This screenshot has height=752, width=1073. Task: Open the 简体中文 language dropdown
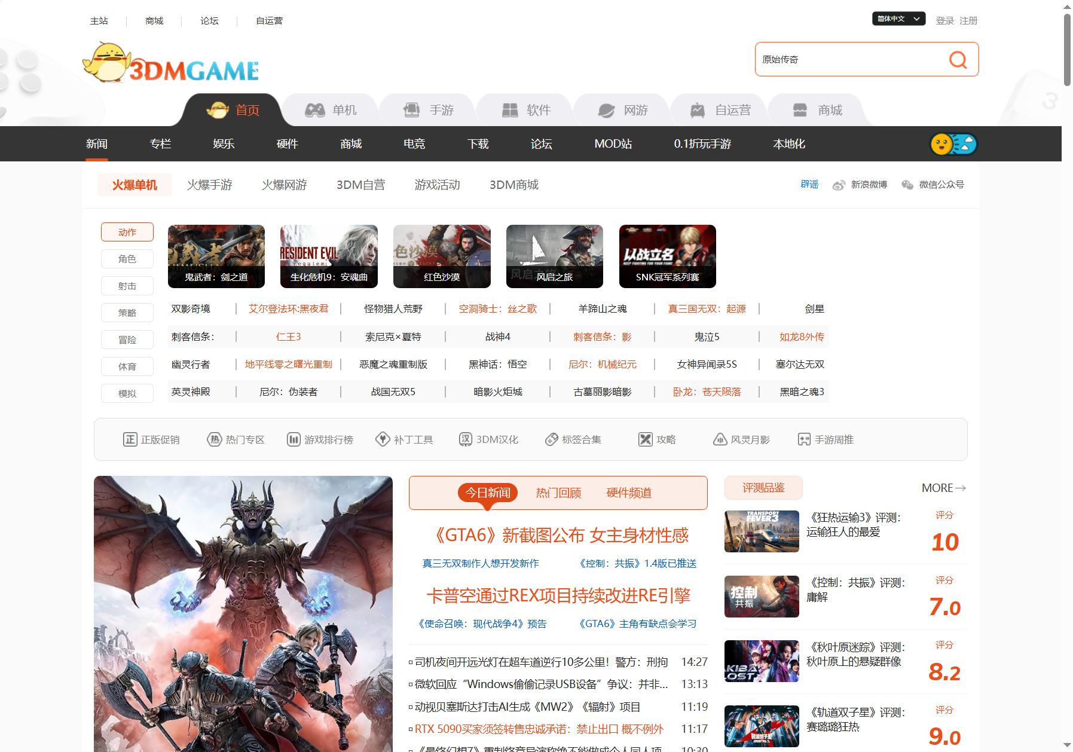pos(898,19)
